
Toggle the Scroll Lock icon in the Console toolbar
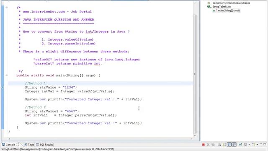click(224, 145)
